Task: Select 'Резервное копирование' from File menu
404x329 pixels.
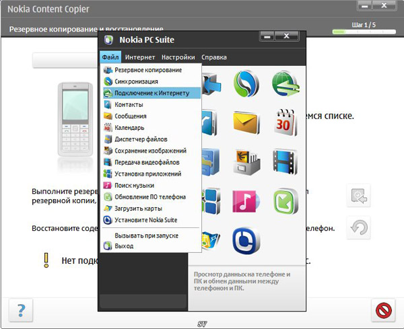Action: tap(147, 70)
